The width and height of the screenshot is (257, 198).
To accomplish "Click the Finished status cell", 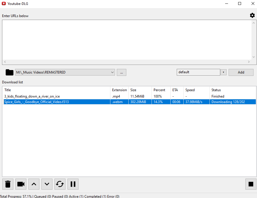I will (218, 96).
